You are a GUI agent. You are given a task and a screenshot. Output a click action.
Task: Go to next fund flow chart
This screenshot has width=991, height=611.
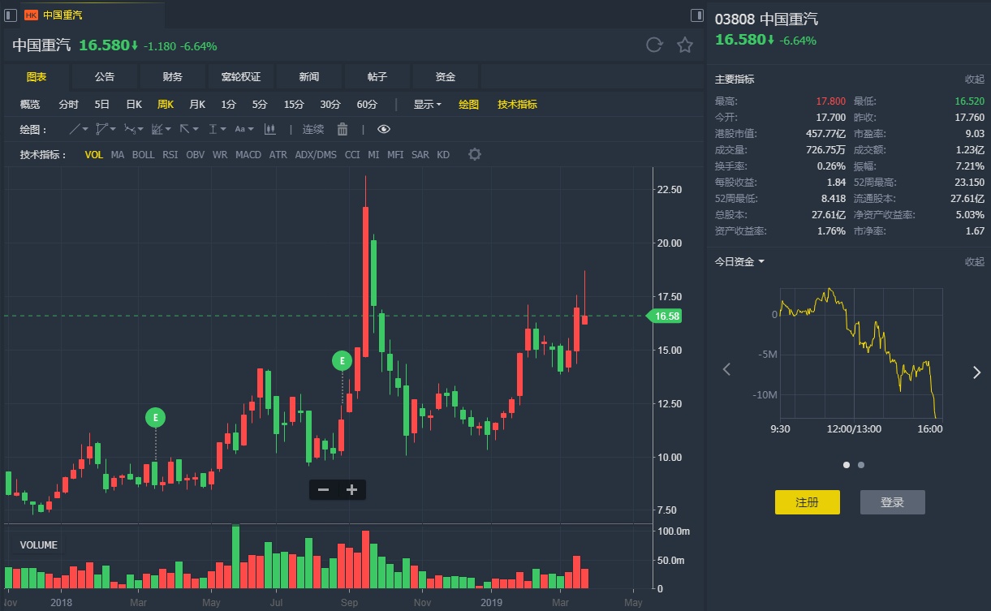(976, 372)
